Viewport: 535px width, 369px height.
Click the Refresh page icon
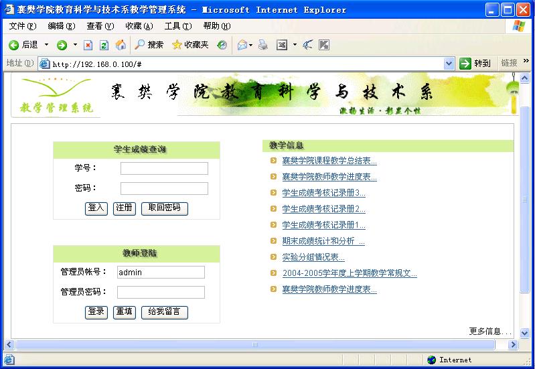click(x=104, y=45)
